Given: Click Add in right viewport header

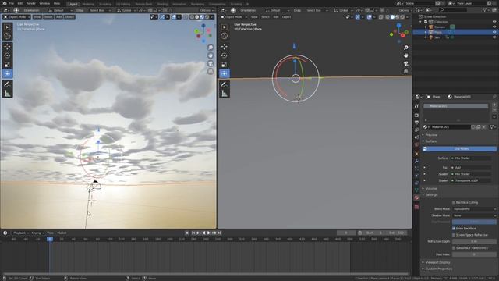Looking at the screenshot, I should [x=276, y=17].
